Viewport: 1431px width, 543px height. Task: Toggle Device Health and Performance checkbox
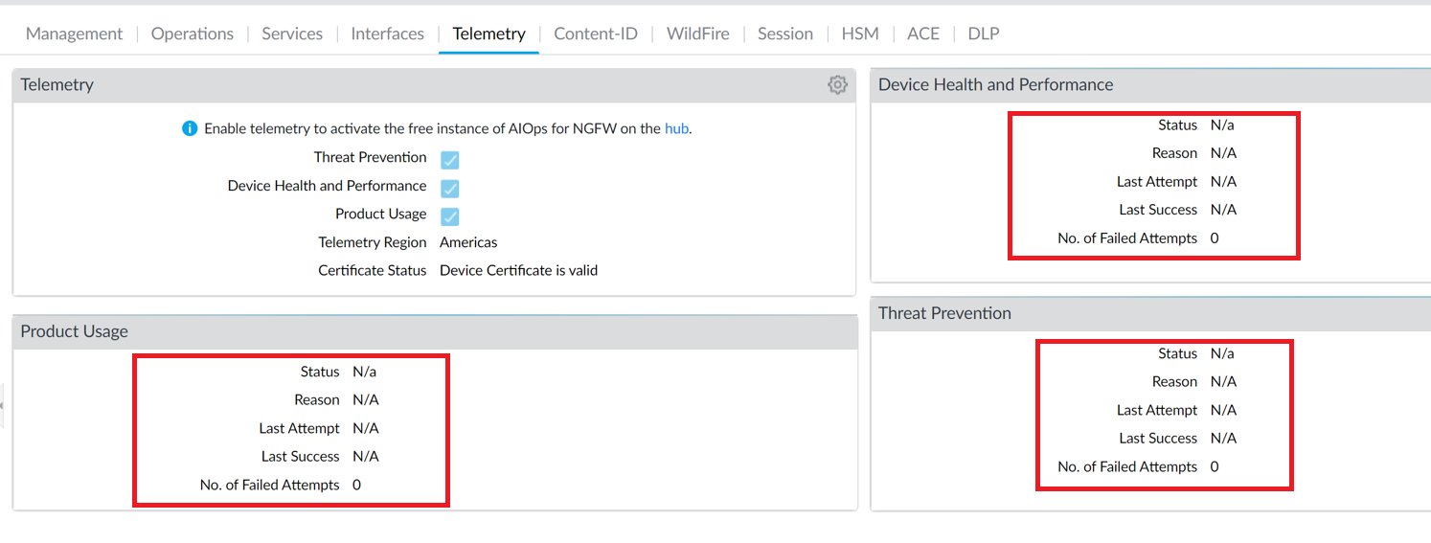(449, 188)
